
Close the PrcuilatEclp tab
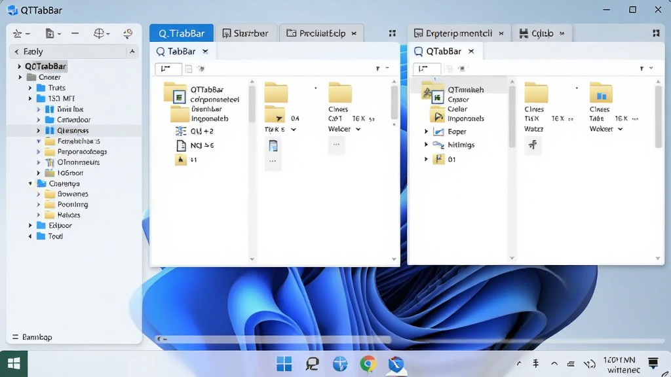(354, 33)
